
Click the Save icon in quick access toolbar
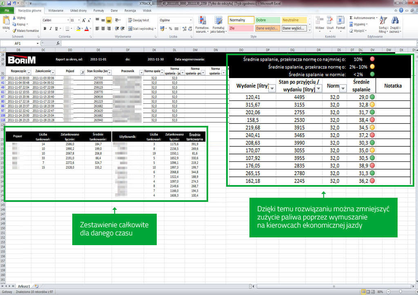pos(8,3)
